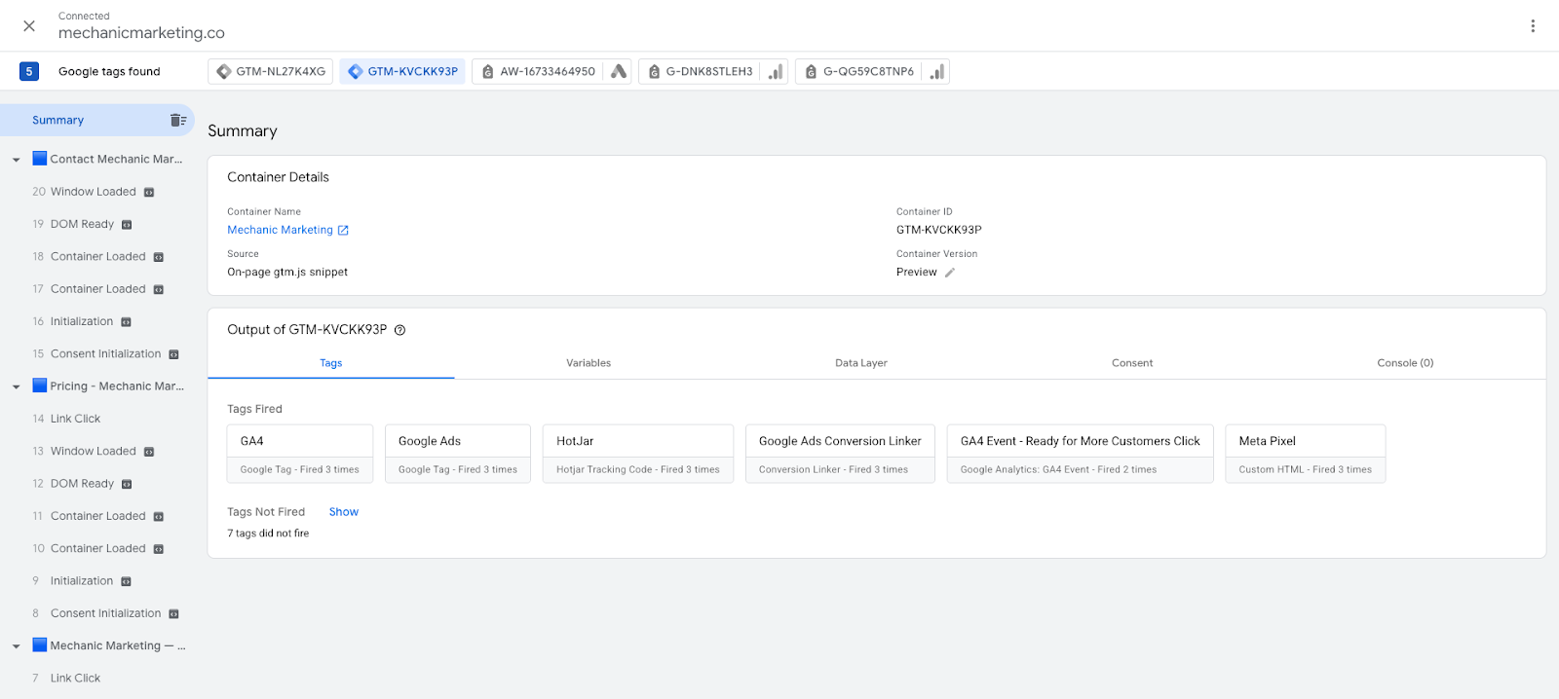The image size is (1559, 699).
Task: Clear events with the Summary delete icon
Action: coord(178,120)
